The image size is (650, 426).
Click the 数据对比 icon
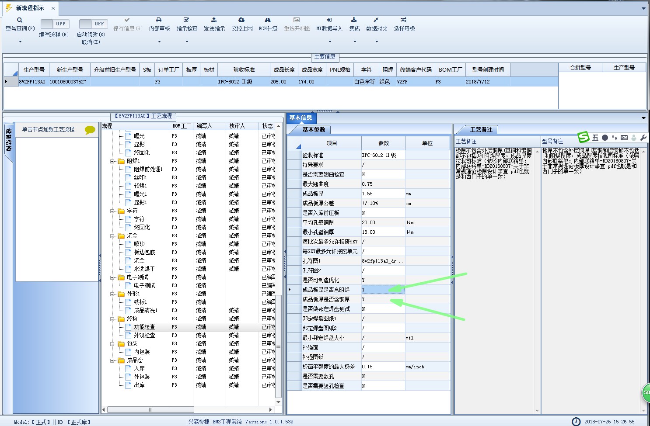click(376, 20)
